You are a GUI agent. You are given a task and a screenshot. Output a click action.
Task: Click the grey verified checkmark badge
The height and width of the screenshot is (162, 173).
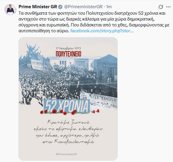60,7
